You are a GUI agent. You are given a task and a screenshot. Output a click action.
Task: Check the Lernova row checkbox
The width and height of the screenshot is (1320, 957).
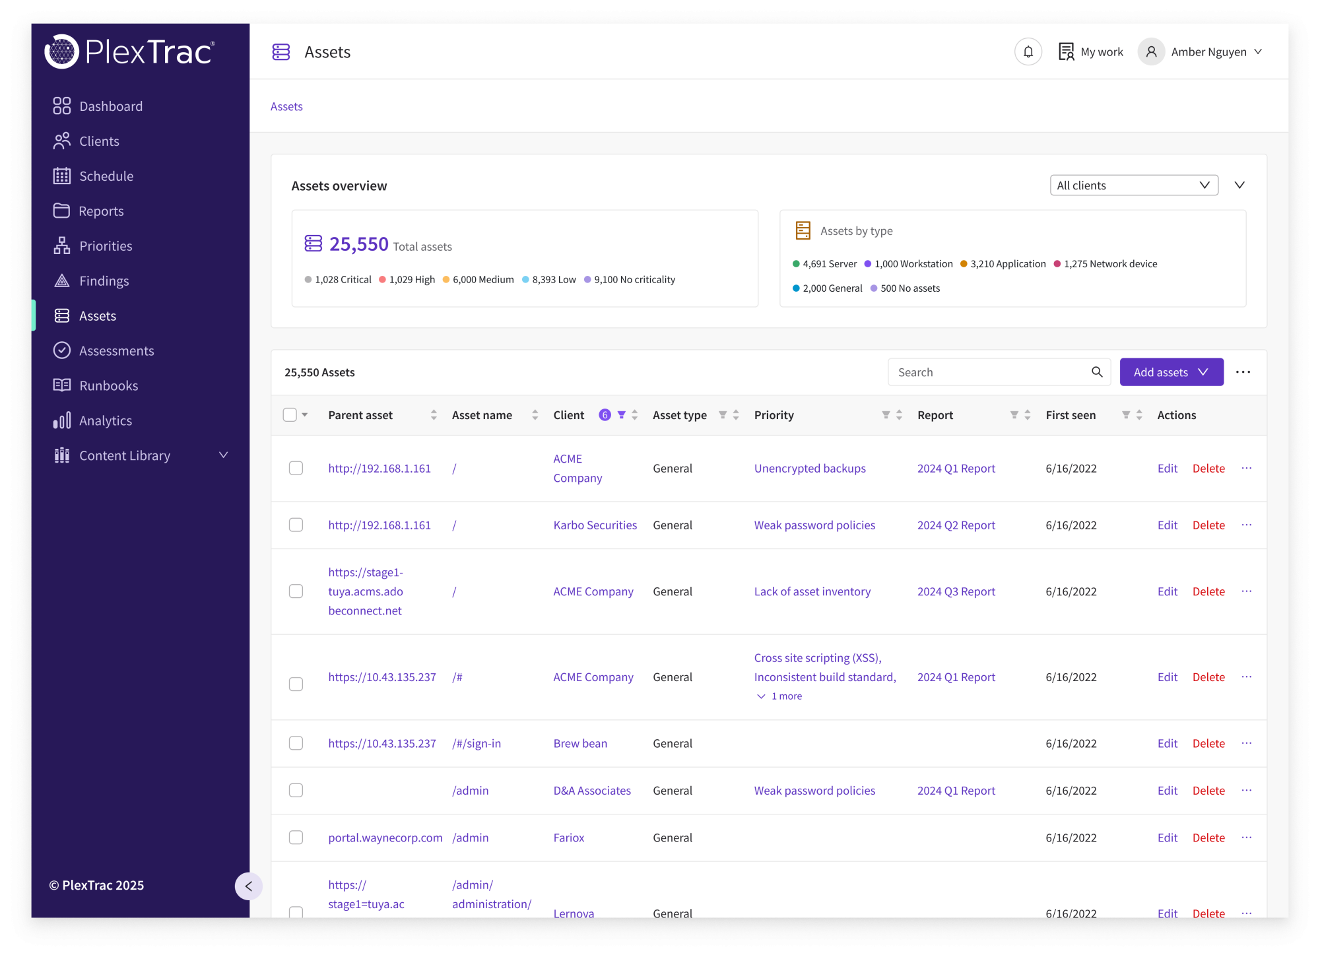tap(296, 912)
